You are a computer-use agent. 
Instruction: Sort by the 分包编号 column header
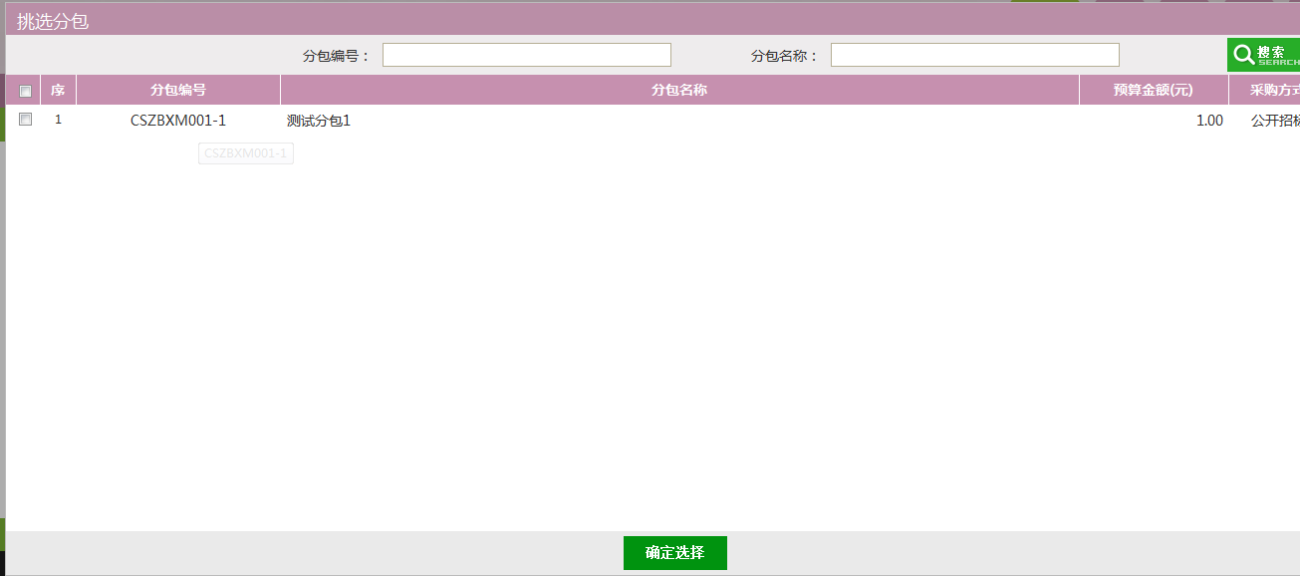(x=178, y=91)
